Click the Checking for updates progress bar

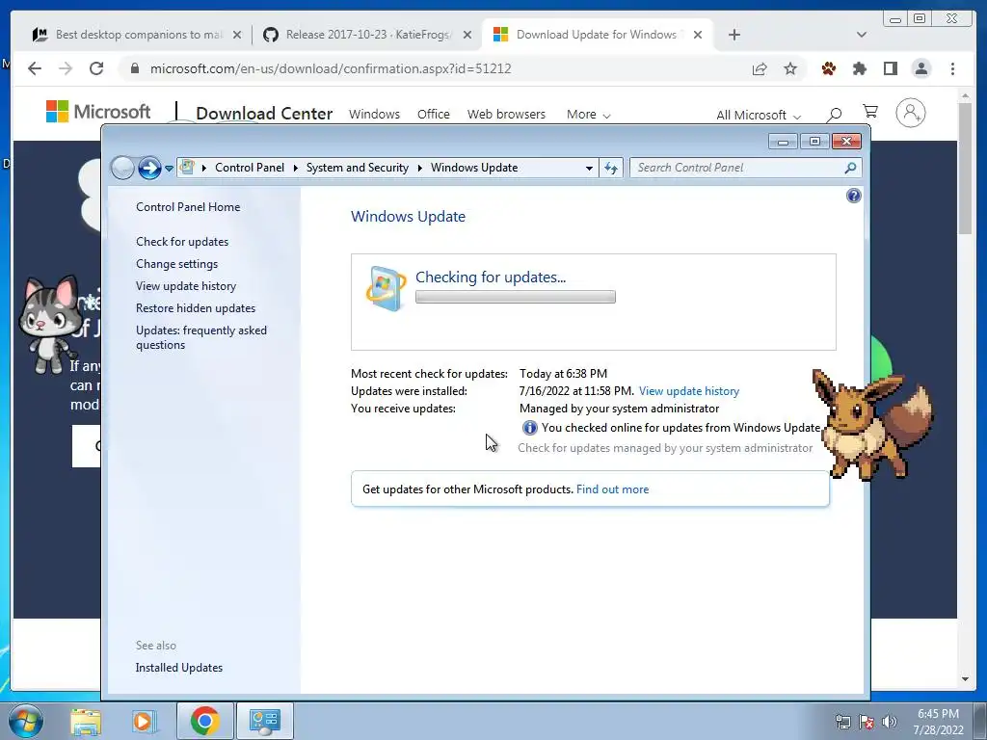pyautogui.click(x=516, y=297)
